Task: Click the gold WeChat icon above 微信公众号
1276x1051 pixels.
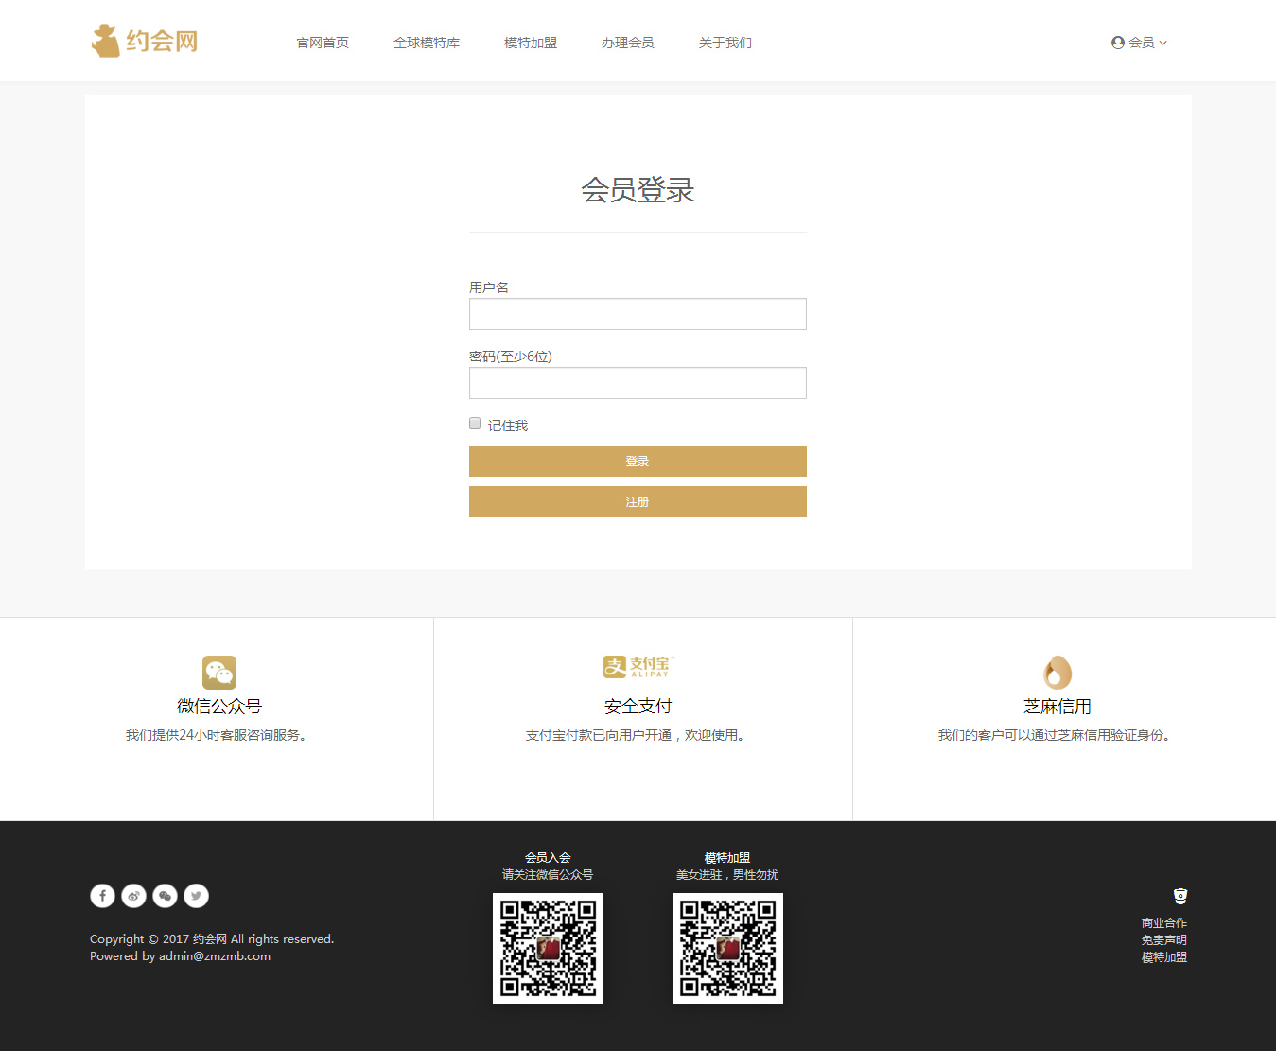Action: pyautogui.click(x=218, y=673)
